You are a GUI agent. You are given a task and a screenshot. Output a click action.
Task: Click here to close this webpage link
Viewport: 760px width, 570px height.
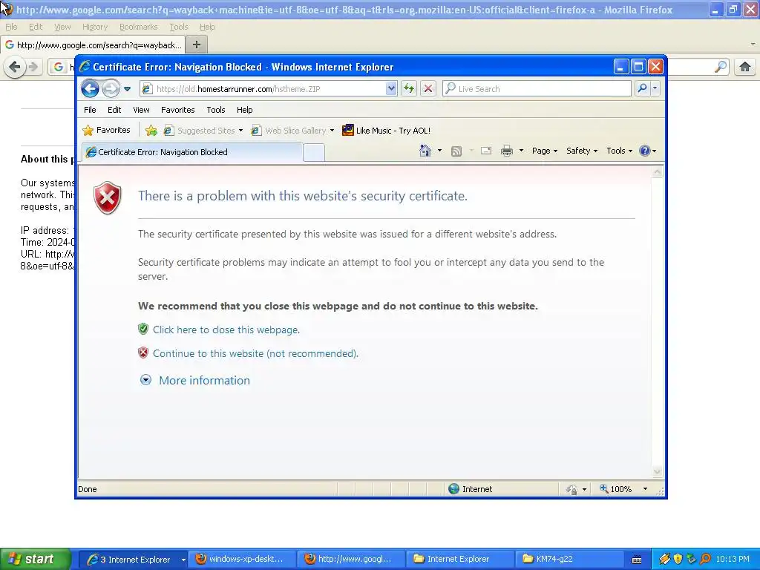click(226, 330)
